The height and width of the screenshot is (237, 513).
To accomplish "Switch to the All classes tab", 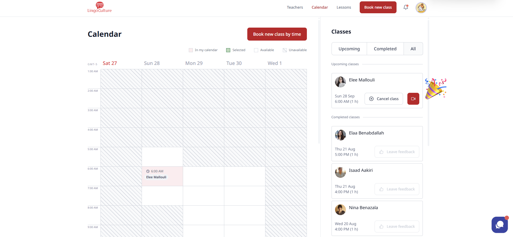I will [x=413, y=49].
